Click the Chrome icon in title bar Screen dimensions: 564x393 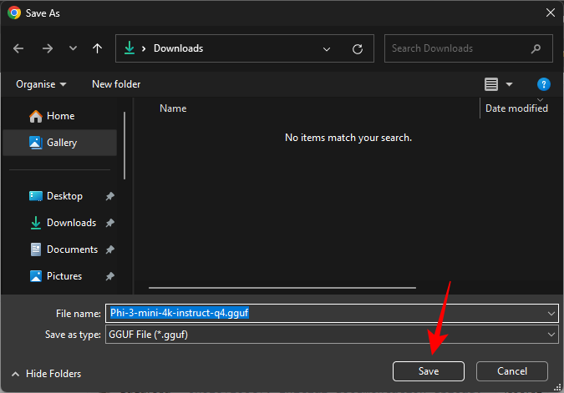point(14,13)
